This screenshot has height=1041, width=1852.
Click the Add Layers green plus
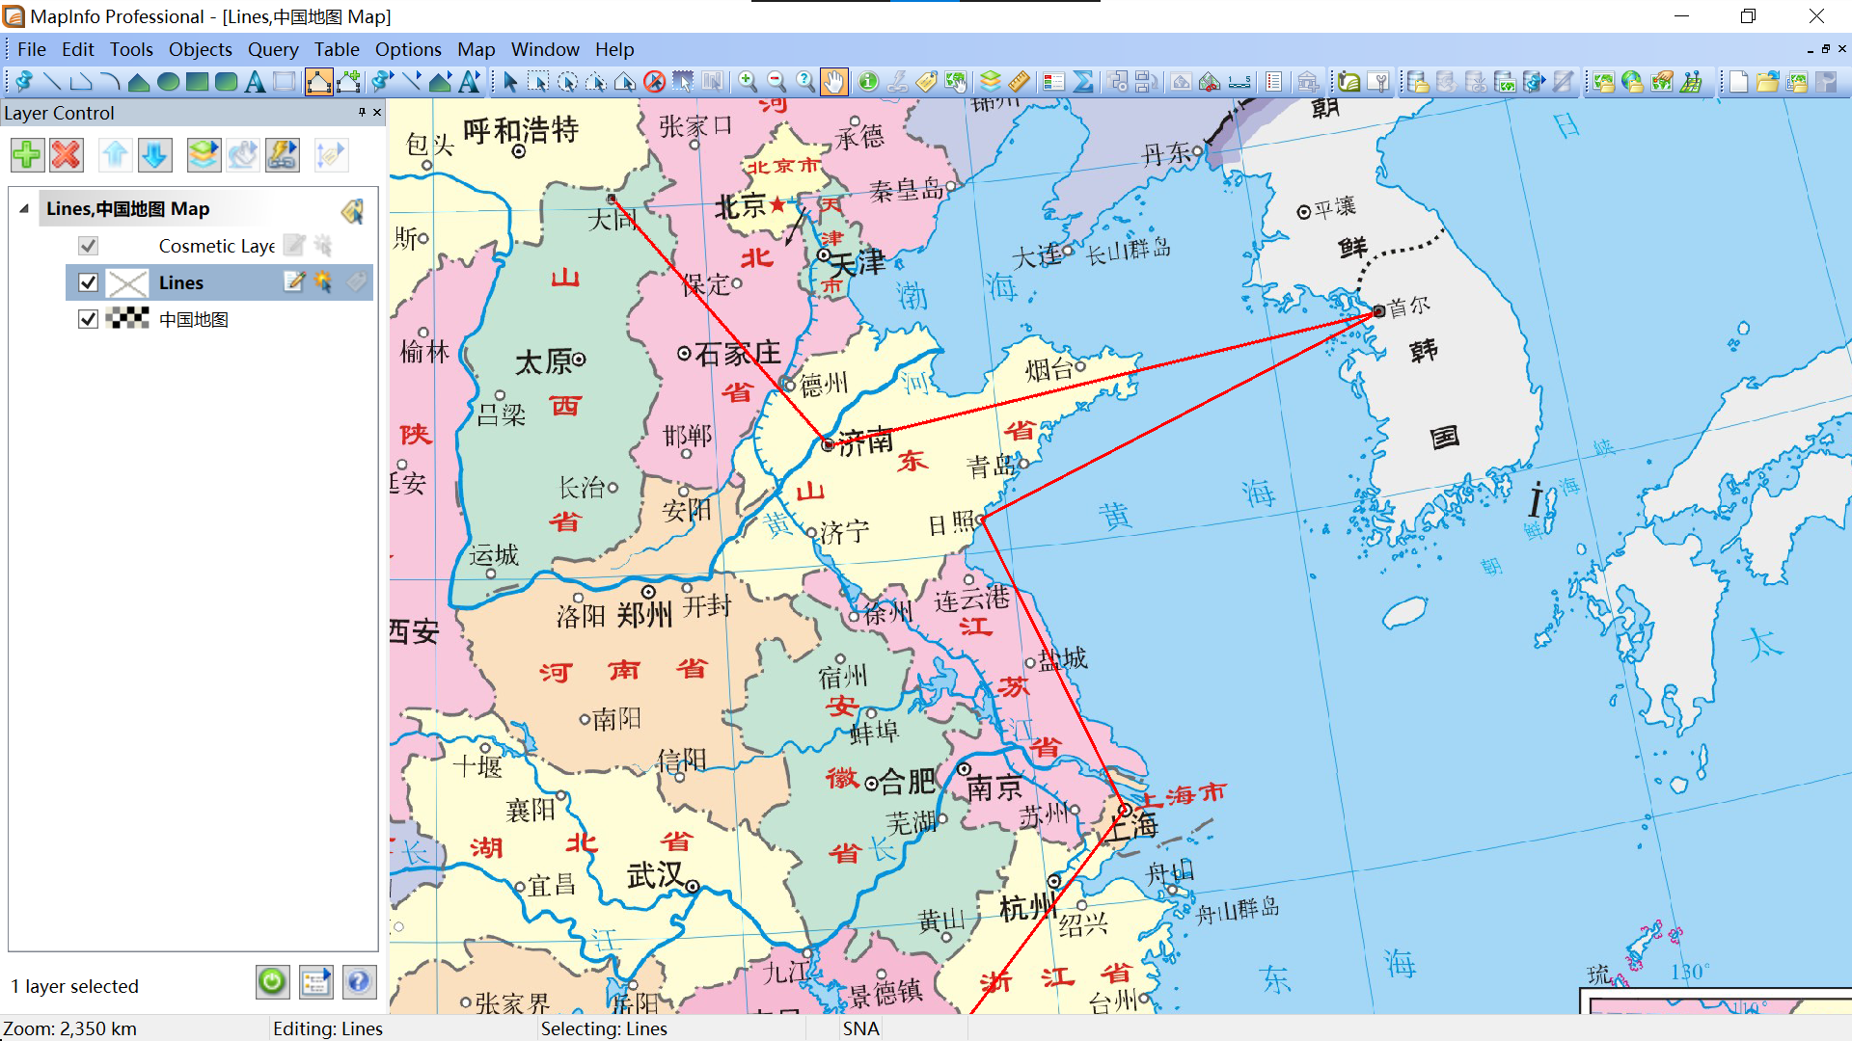[27, 154]
